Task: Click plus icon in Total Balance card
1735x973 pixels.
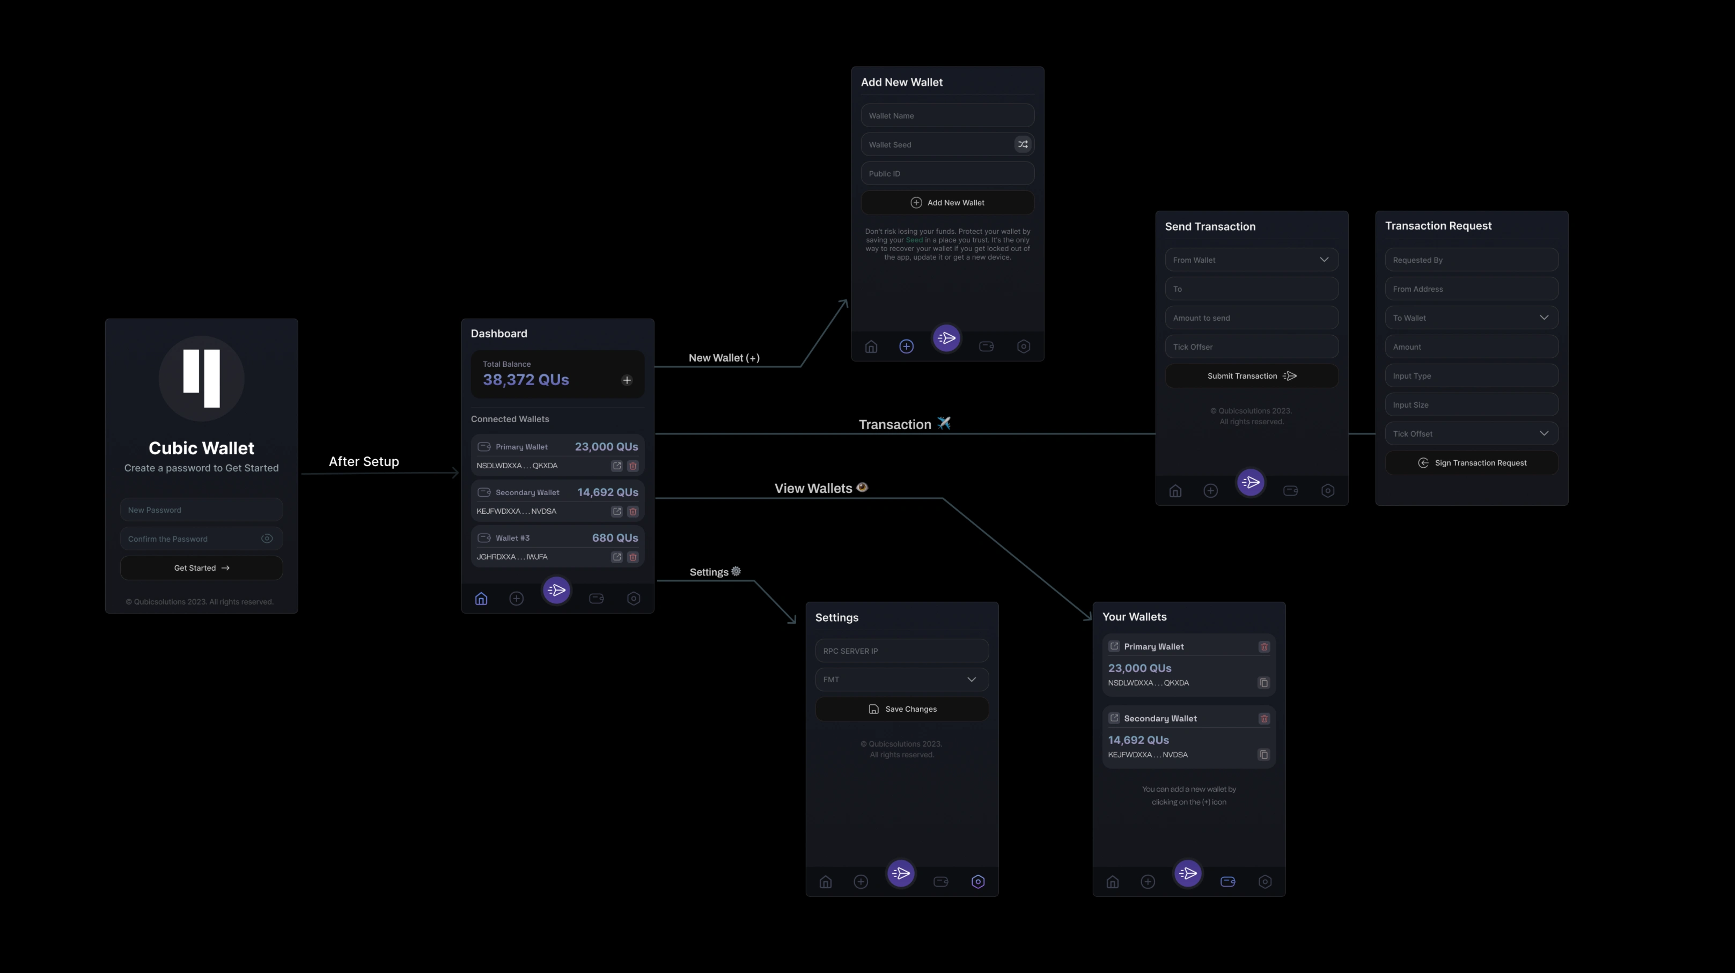Action: (627, 380)
